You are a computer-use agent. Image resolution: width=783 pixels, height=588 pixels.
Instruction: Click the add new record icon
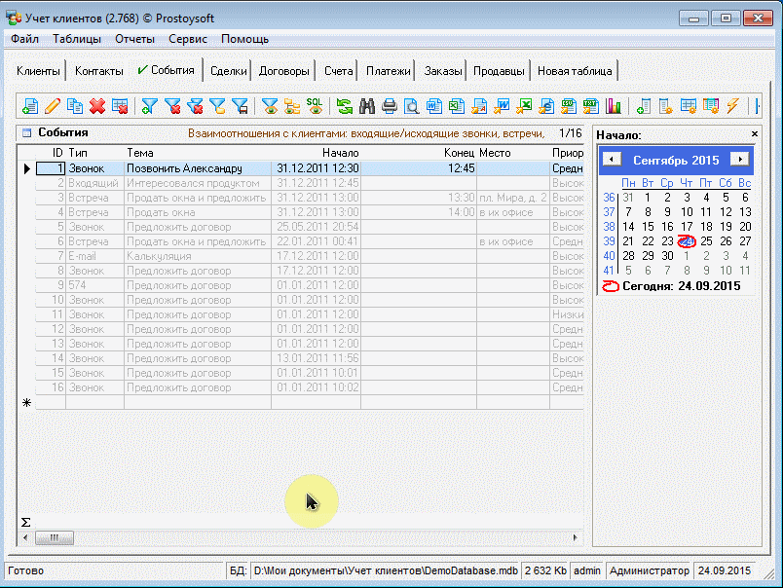[30, 106]
